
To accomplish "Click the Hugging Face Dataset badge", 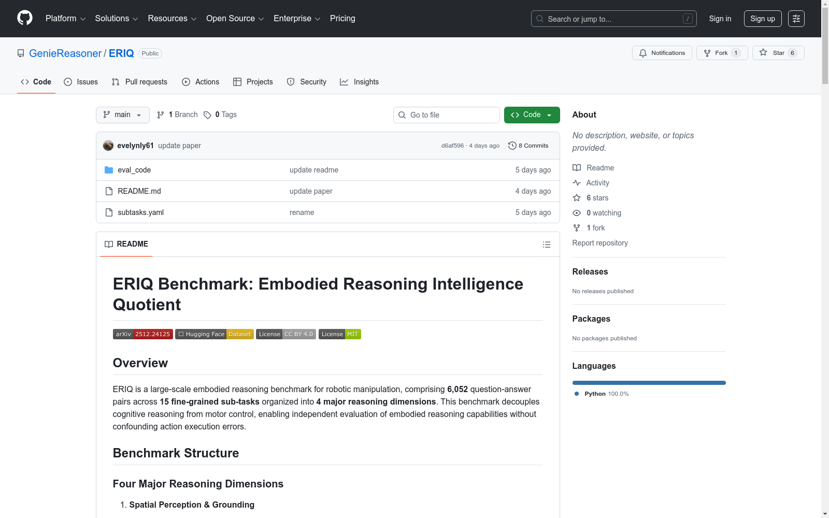I will [215, 334].
